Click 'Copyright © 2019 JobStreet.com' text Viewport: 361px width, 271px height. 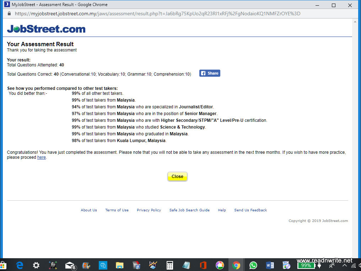point(318,221)
